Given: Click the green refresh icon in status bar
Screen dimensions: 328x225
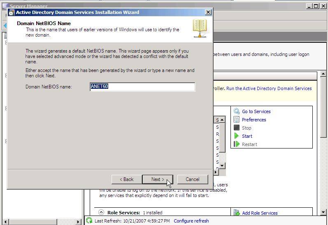Looking at the screenshot, I should [89, 220].
